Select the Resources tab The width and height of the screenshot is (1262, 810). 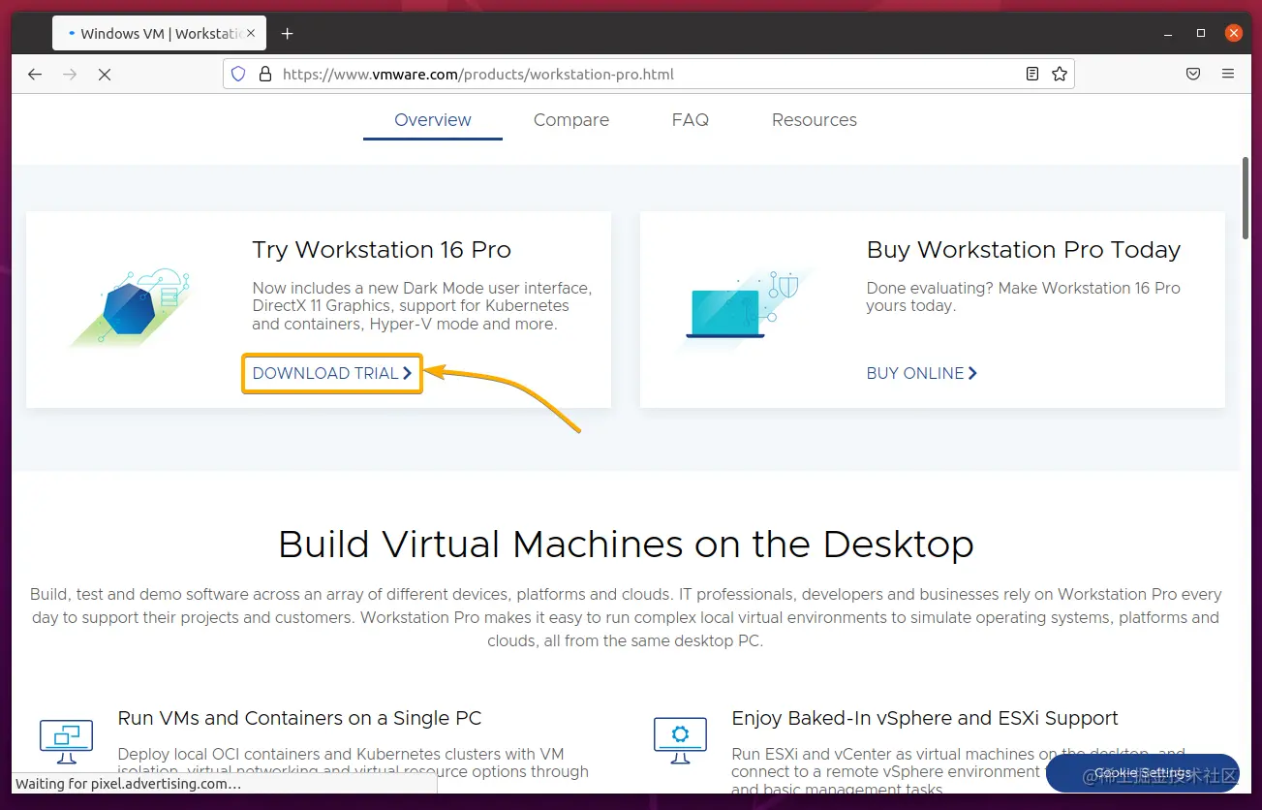[x=814, y=120]
